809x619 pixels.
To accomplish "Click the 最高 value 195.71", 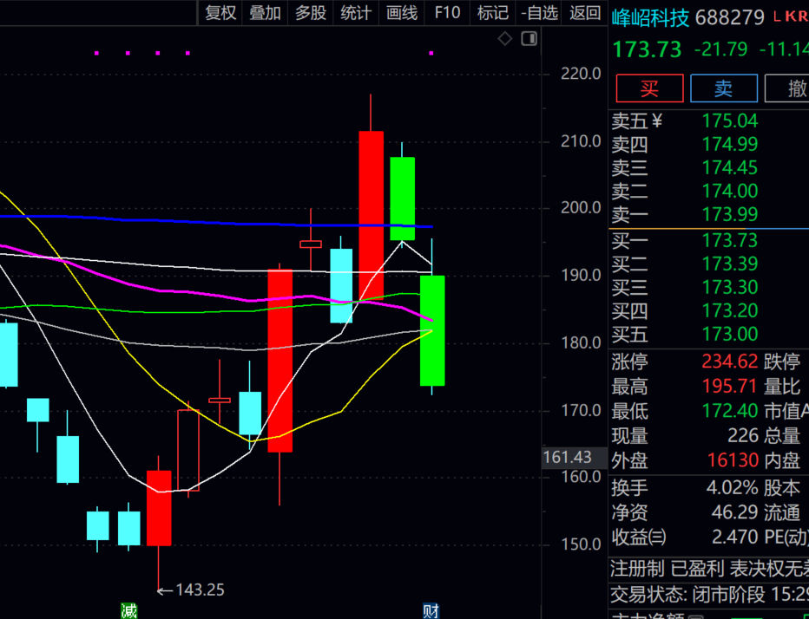I will pyautogui.click(x=729, y=387).
